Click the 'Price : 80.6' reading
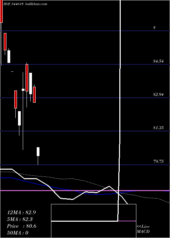Screen dimensions: 170x238 click(21, 226)
